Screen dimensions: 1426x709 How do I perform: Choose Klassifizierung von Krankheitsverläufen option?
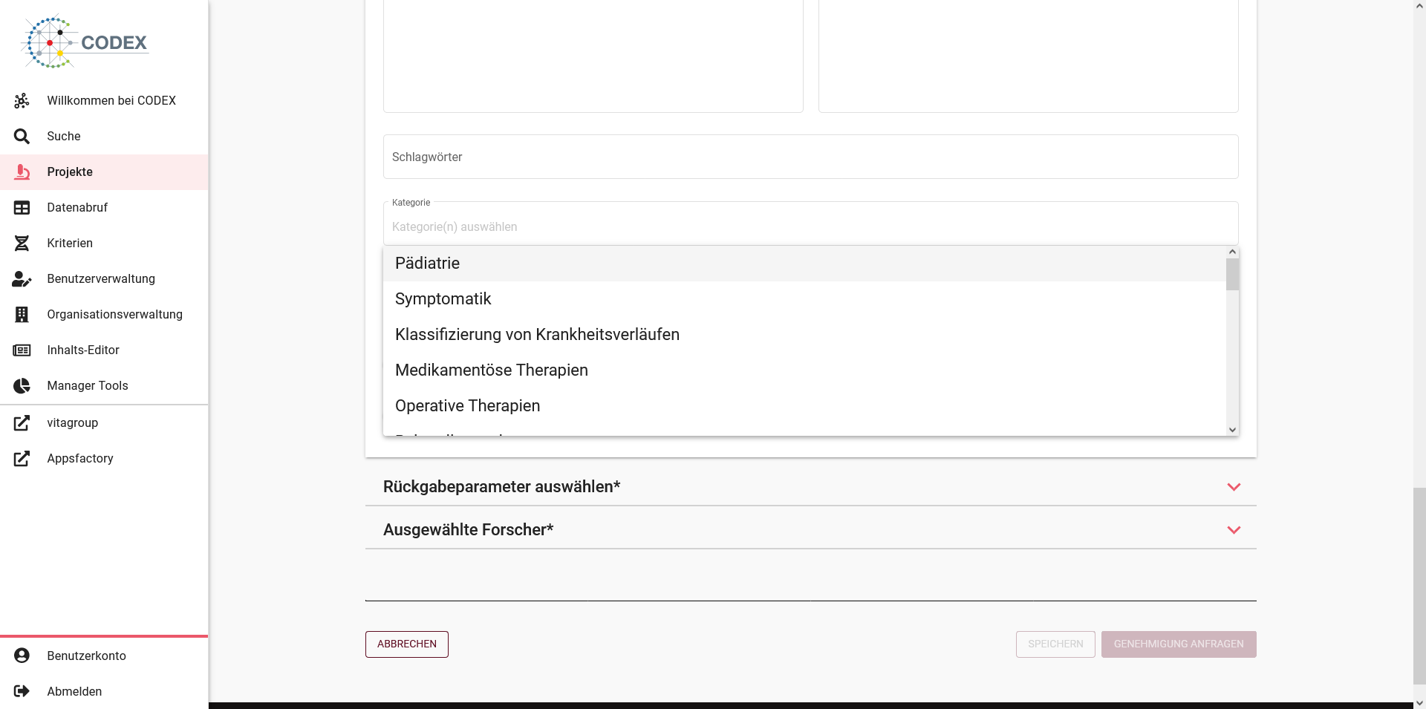click(x=804, y=335)
